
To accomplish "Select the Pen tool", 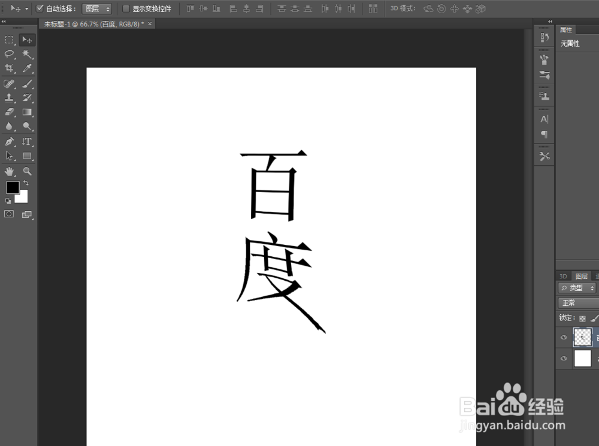I will pos(9,142).
